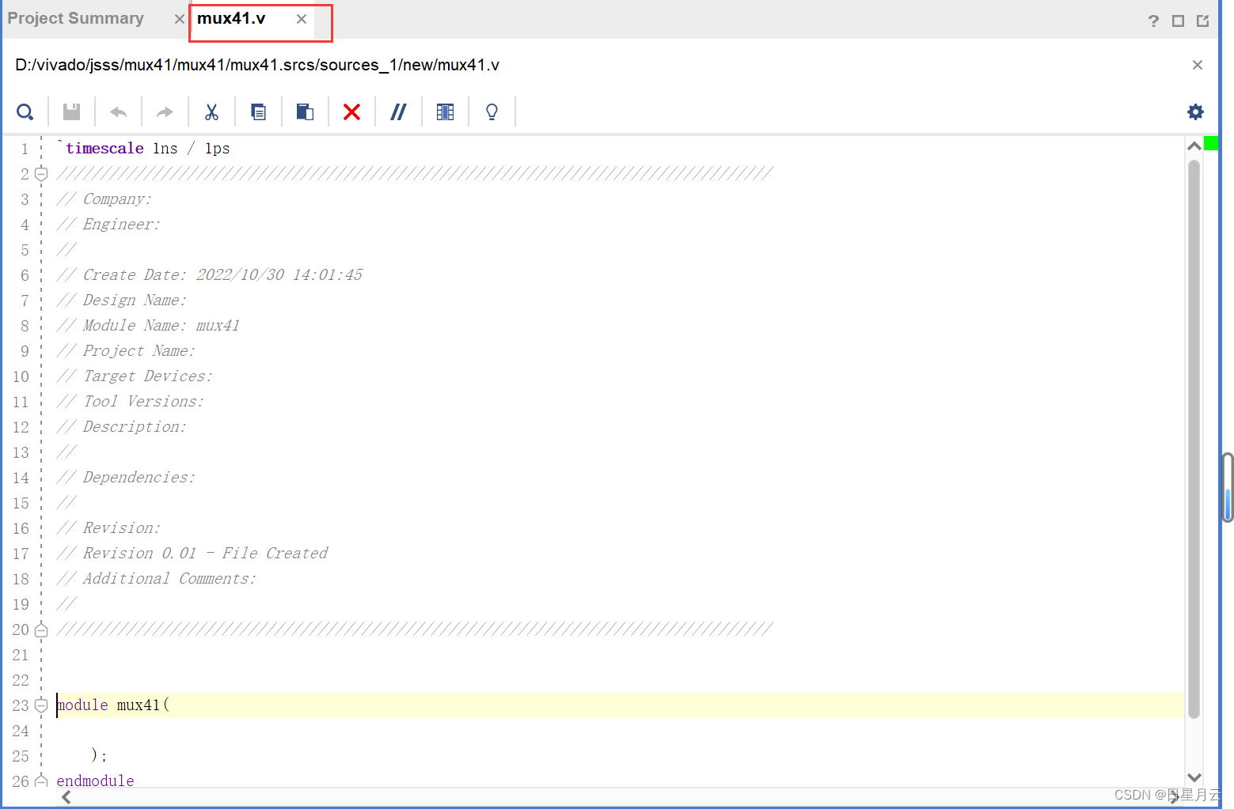
Task: Click the 'endmodule' keyword
Action: (96, 781)
